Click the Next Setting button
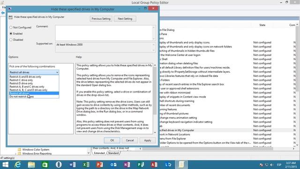 (125, 19)
